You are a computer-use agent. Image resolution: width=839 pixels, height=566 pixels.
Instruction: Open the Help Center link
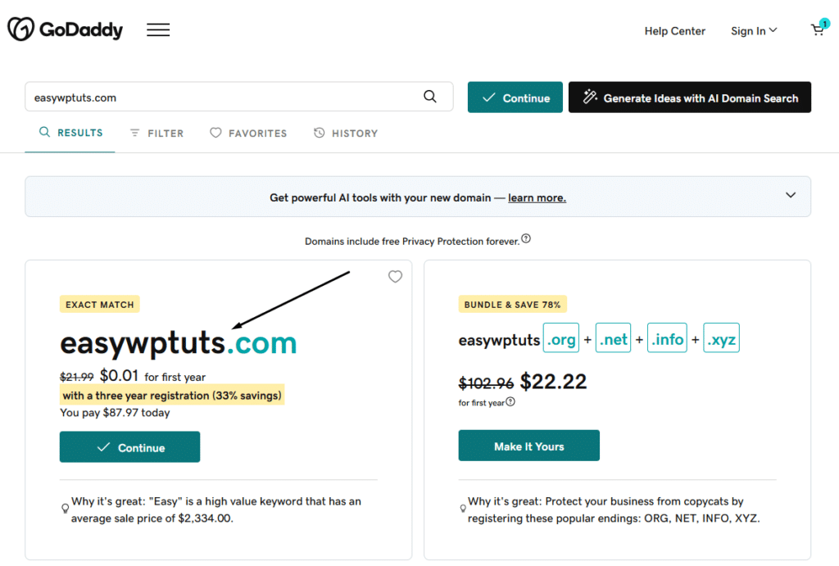[674, 31]
